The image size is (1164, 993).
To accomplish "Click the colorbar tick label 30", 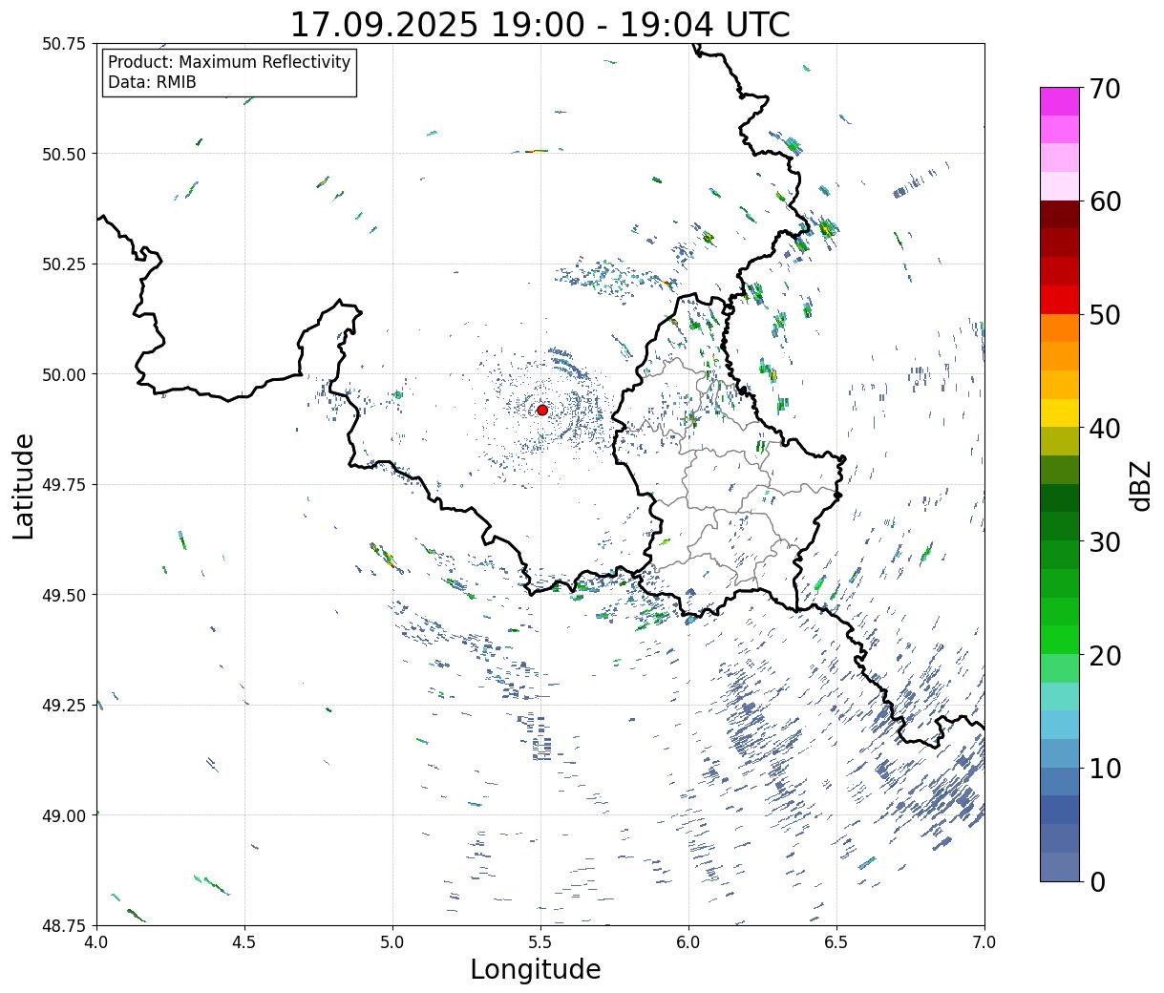I will [1105, 541].
